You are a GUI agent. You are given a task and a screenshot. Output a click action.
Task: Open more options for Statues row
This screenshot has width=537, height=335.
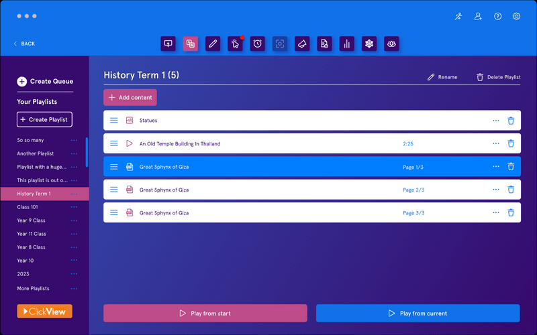click(x=495, y=121)
